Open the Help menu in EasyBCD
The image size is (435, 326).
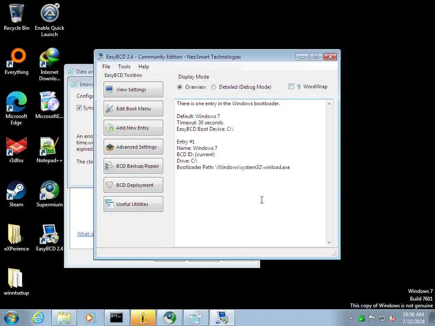(144, 67)
